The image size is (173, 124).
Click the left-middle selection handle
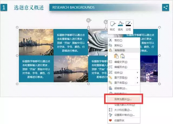[x=17, y=56]
